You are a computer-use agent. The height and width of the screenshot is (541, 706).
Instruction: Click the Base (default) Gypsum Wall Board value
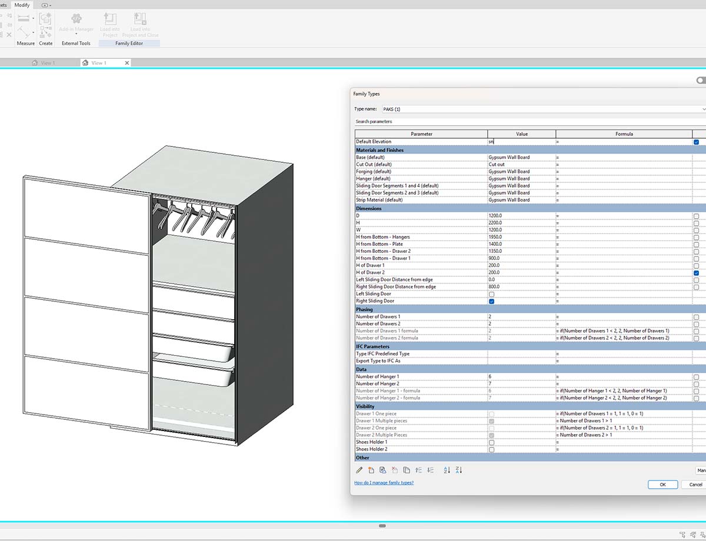522,158
